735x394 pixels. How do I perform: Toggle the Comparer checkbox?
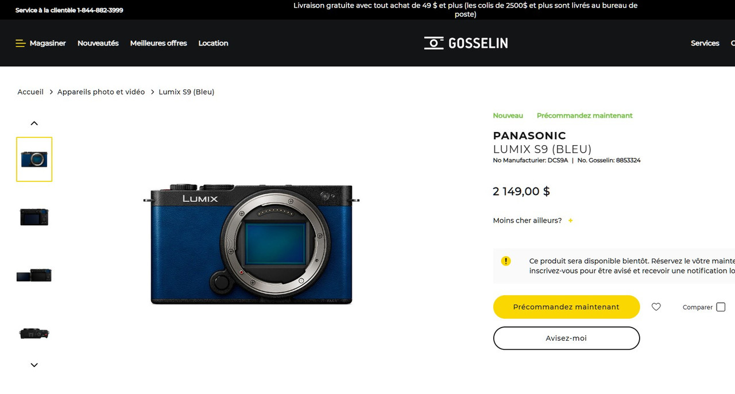coord(721,307)
